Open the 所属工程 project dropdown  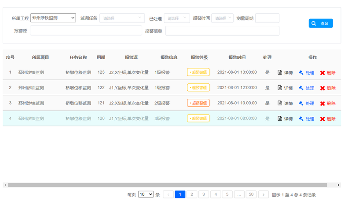point(53,18)
